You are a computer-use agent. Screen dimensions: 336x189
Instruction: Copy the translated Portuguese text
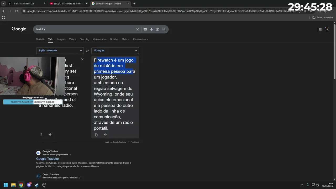(x=96, y=135)
